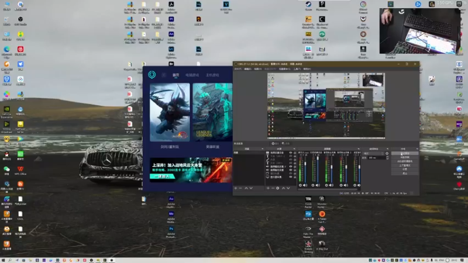Pop out the Scene Transitions dock
This screenshot has height=263, width=468.
[x=387, y=149]
